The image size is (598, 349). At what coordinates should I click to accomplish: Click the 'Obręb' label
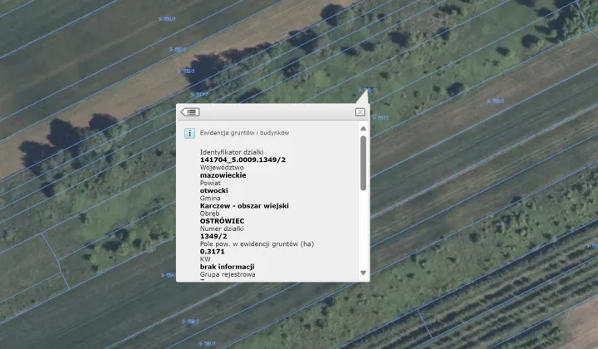pyautogui.click(x=209, y=214)
